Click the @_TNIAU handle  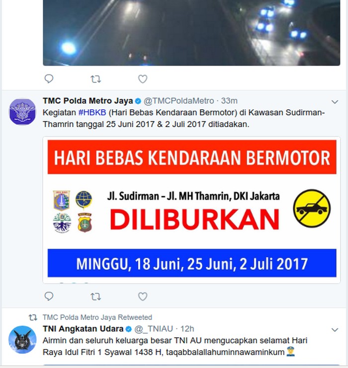[x=154, y=329]
